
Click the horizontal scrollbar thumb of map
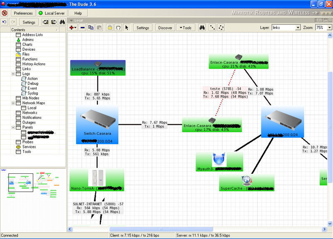tap(161, 229)
